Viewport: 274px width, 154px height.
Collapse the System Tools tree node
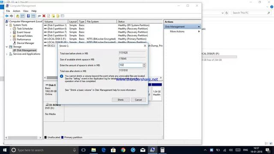coord(7,25)
